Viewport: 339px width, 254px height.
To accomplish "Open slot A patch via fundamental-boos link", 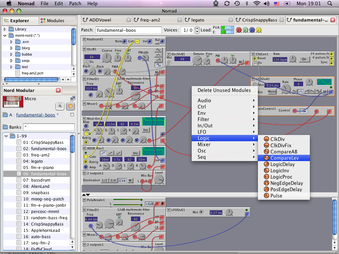I will coord(35,115).
